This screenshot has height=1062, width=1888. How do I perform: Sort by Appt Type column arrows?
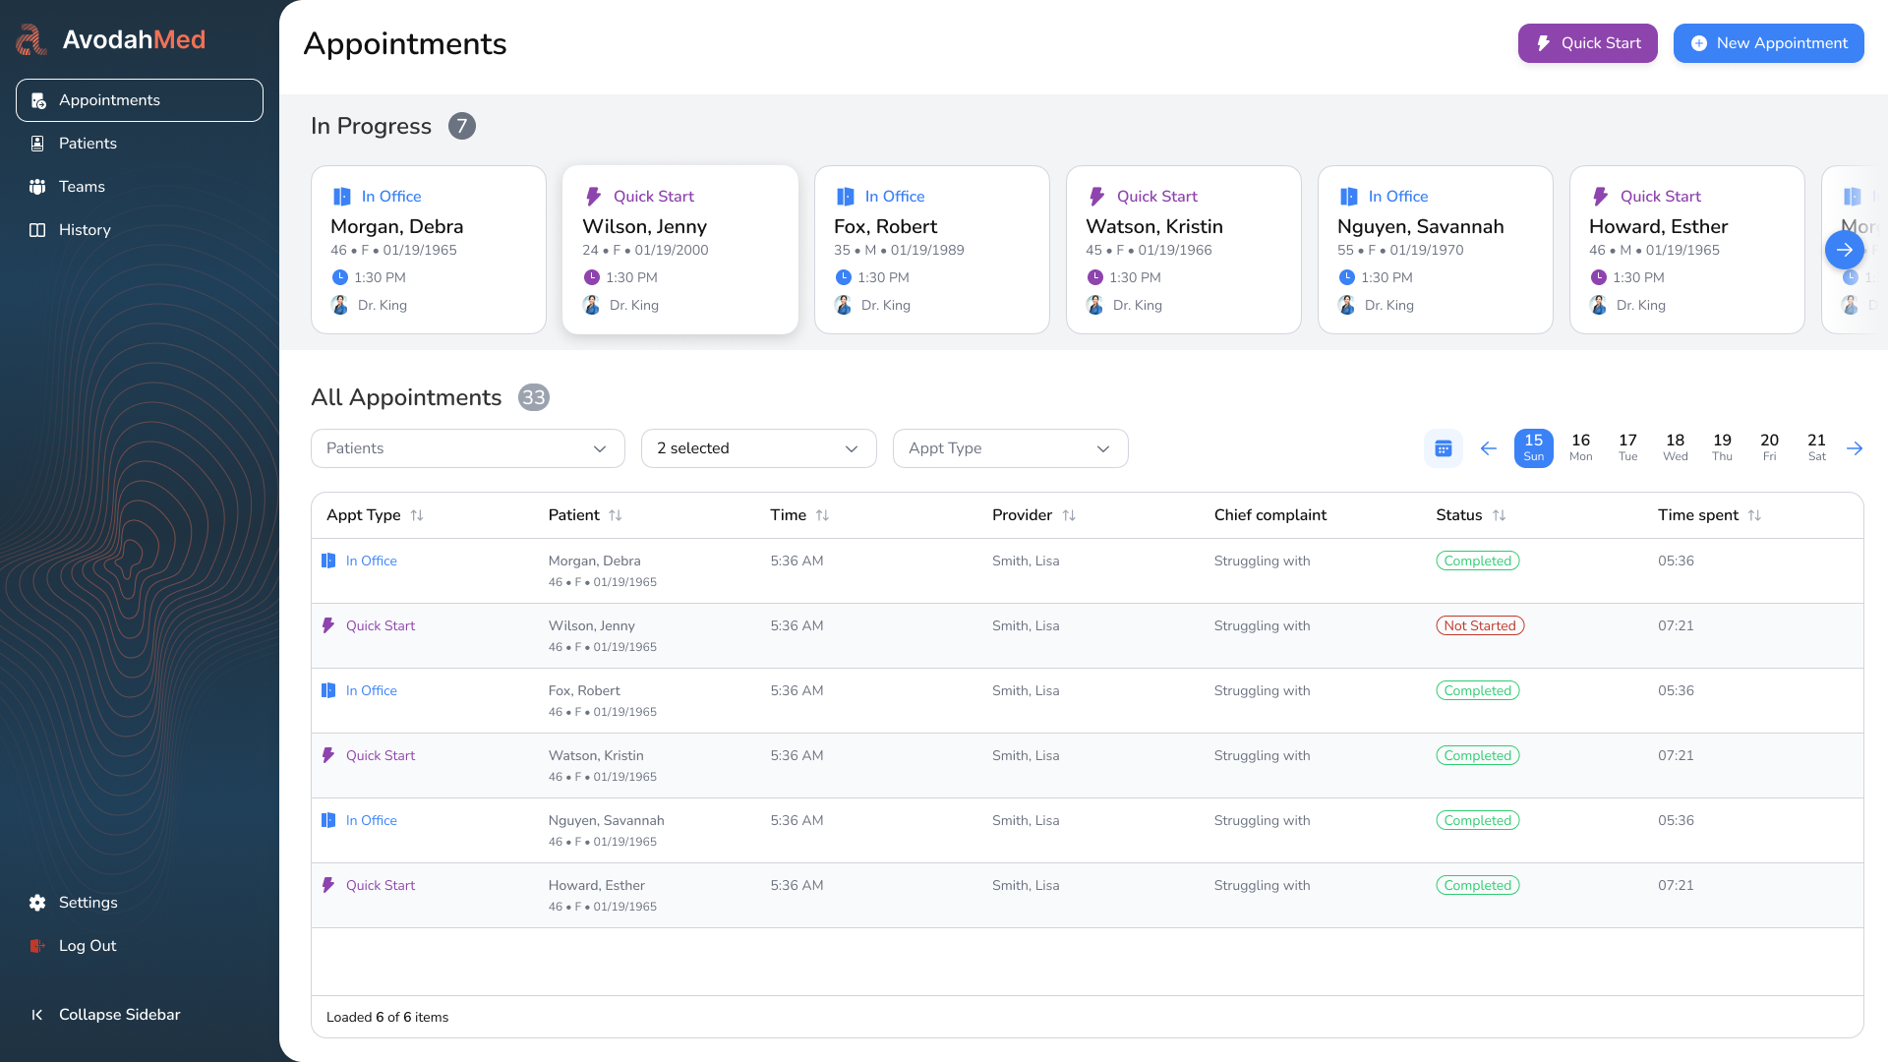417,515
